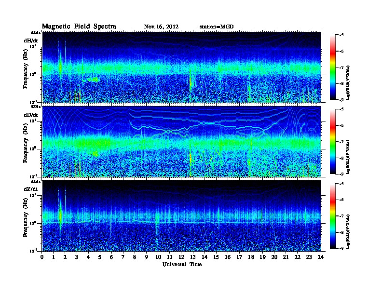Click hour tick label "7" on time axis

tap(123, 257)
